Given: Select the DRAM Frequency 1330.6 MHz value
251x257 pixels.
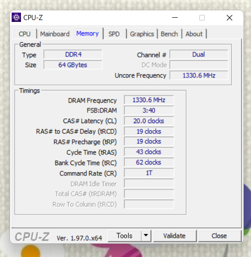Looking at the screenshot, I should [x=149, y=100].
